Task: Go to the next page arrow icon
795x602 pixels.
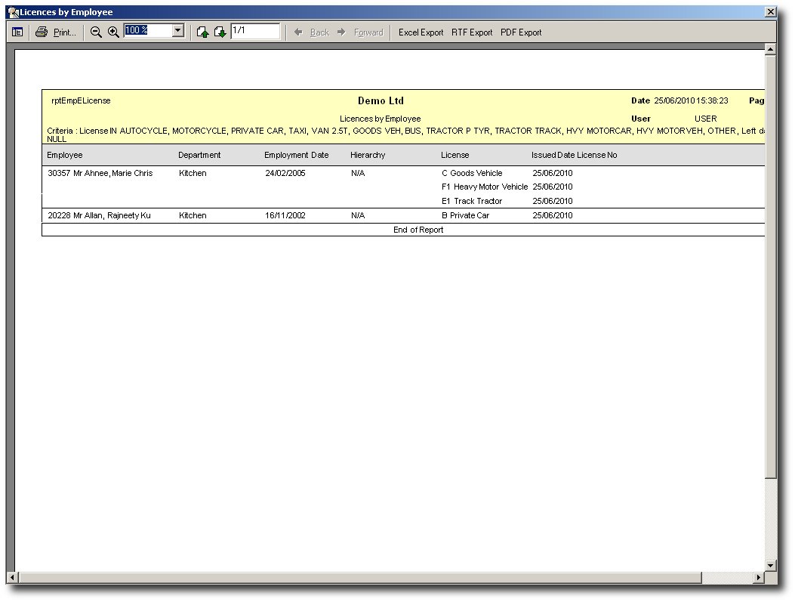Action: coord(220,32)
